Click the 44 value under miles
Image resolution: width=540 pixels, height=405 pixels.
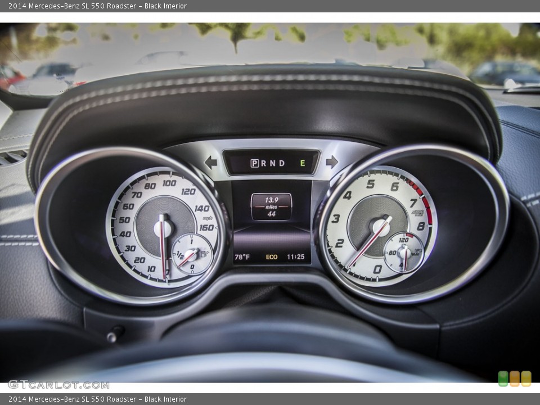pos(271,214)
